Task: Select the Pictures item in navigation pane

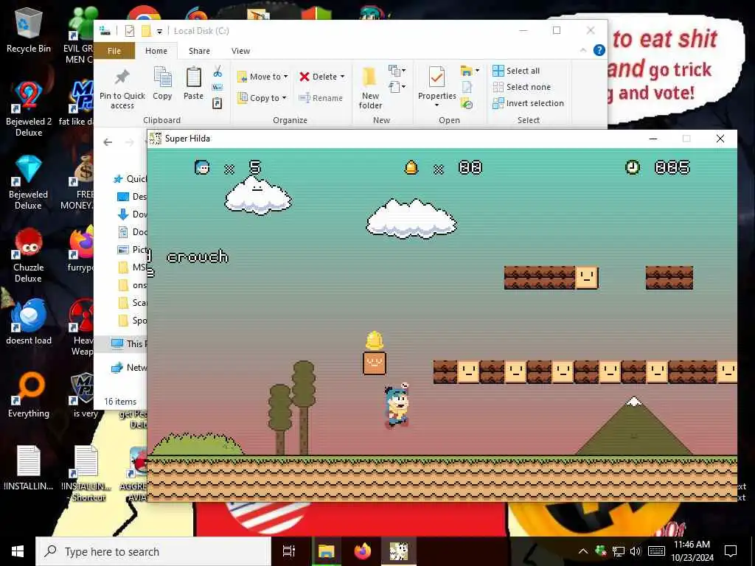Action: click(x=133, y=250)
